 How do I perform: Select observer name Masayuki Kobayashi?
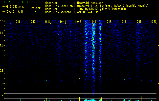(91, 3)
